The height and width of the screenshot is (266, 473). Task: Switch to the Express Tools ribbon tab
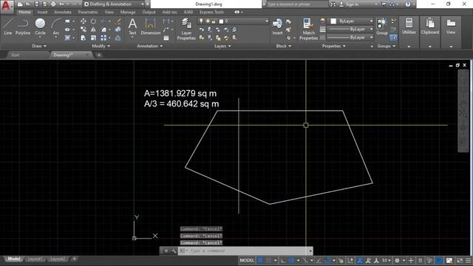pos(211,12)
